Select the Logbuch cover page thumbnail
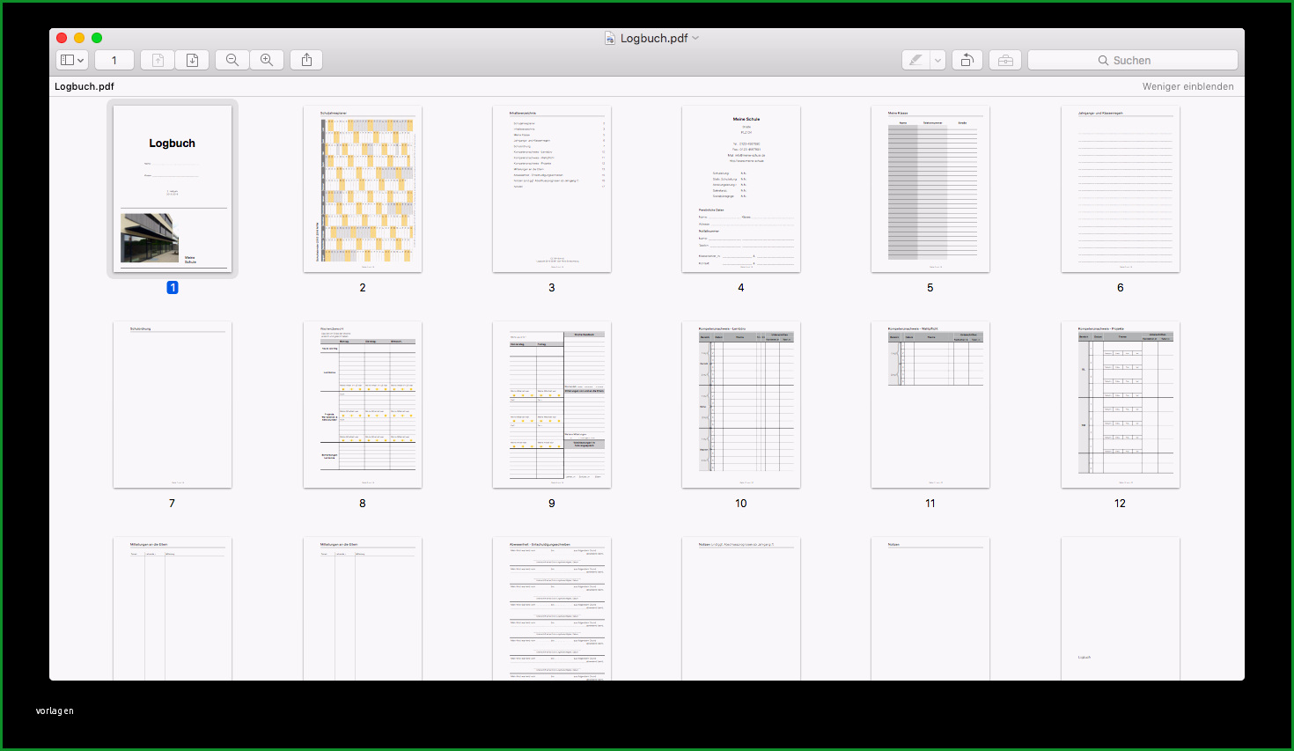Screen dimensions: 1294x751 point(173,188)
